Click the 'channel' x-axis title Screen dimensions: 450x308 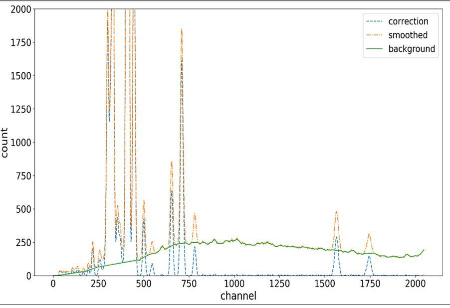[238, 296]
